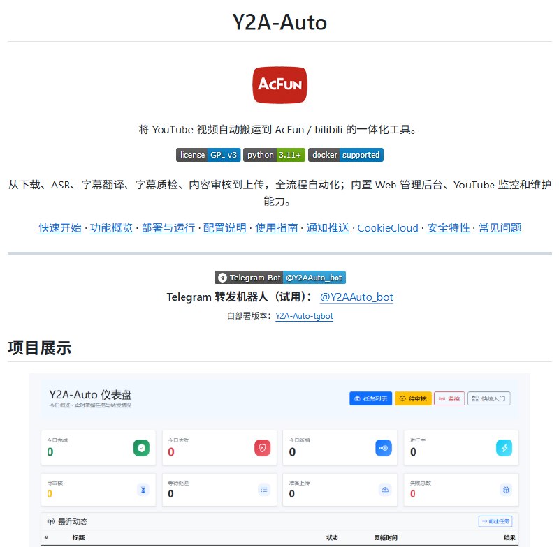This screenshot has width=559, height=547.
Task: Navigate to 通知推送 section
Action: (328, 227)
